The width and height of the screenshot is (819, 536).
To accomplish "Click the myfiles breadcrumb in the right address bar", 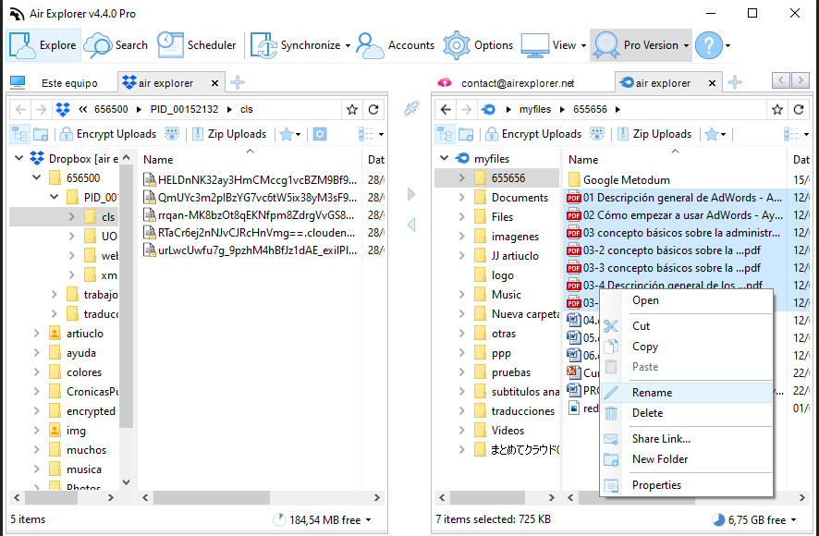I will tap(535, 109).
